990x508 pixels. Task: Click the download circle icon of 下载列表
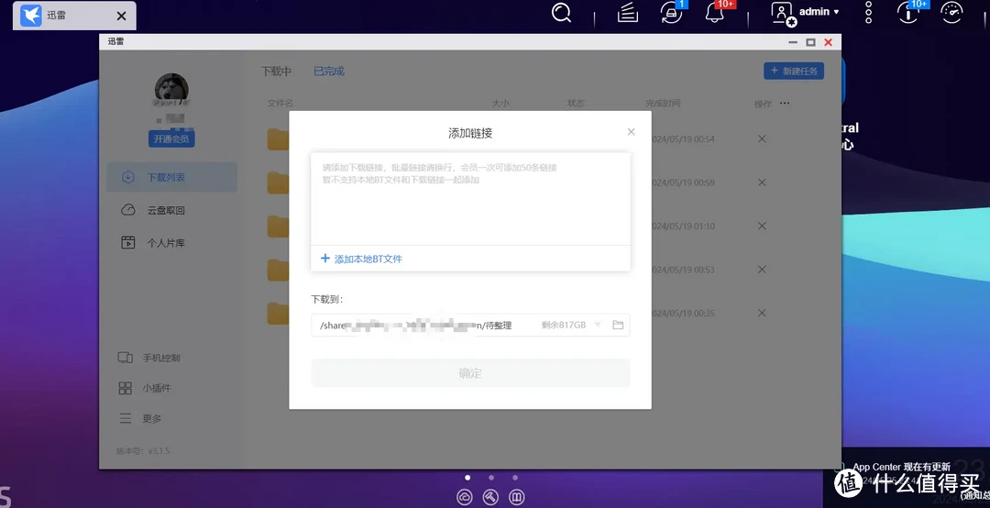pos(128,177)
